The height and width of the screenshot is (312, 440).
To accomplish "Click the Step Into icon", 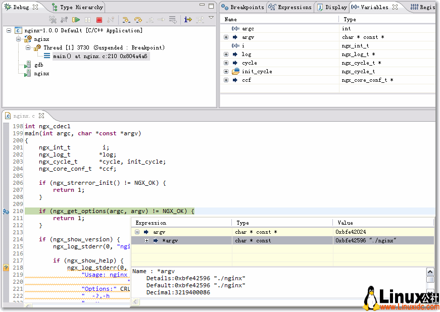I will (x=126, y=20).
